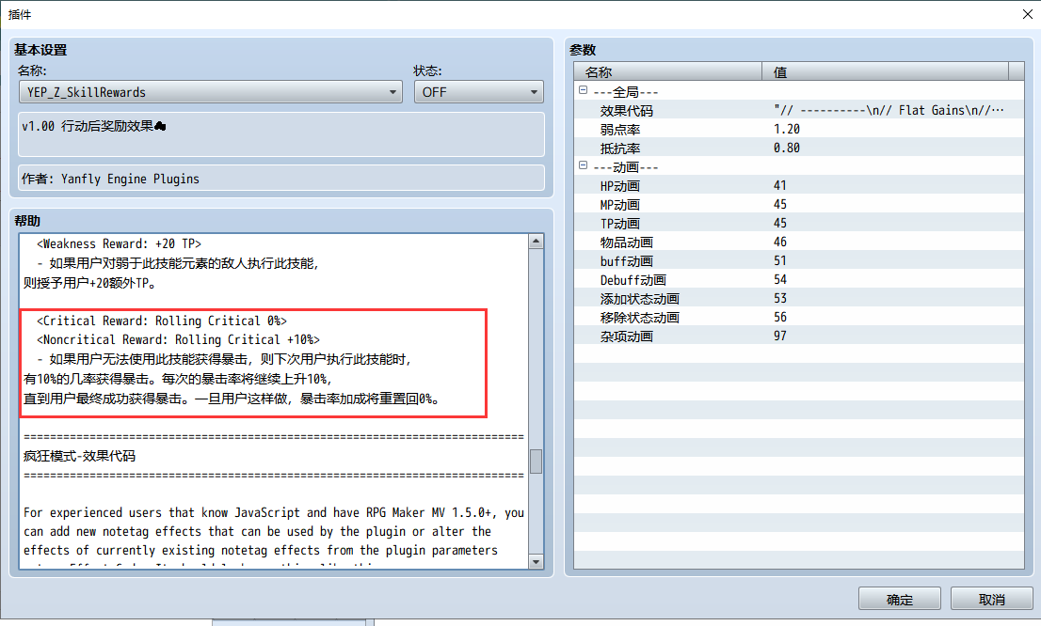Click the value 56 for 移除状态动画
Screen dimensions: 1041x626
point(780,317)
